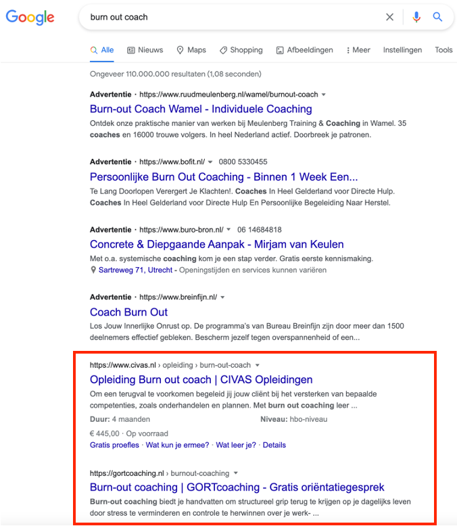Start voice search with microphone icon
Image resolution: width=457 pixels, height=526 pixels.
coord(416,17)
